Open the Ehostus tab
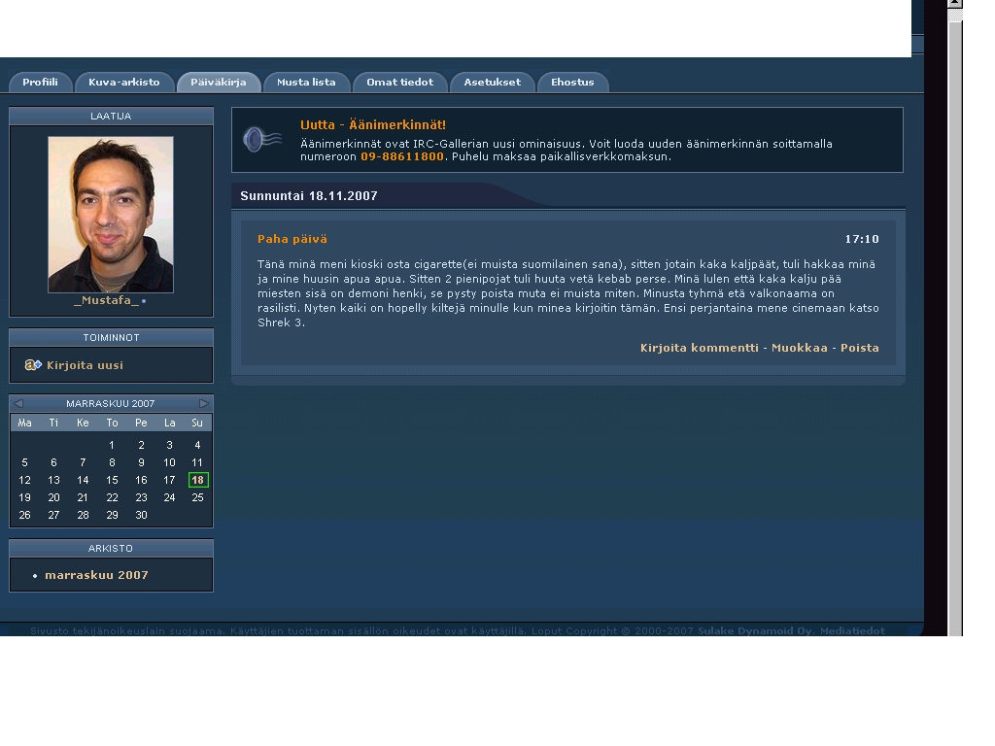This screenshot has width=995, height=746. tap(573, 83)
